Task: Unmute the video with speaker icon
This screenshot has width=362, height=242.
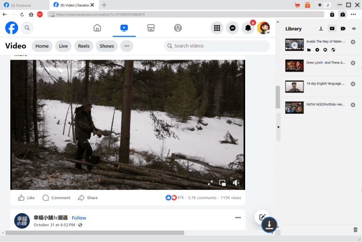Action: click(236, 183)
